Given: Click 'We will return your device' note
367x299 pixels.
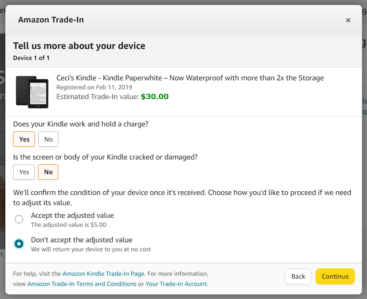Looking at the screenshot, I should coord(91,249).
